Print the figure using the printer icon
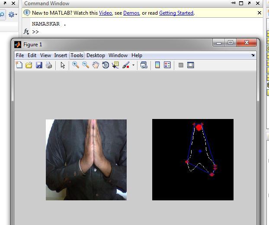The image size is (269, 225). [x=49, y=65]
